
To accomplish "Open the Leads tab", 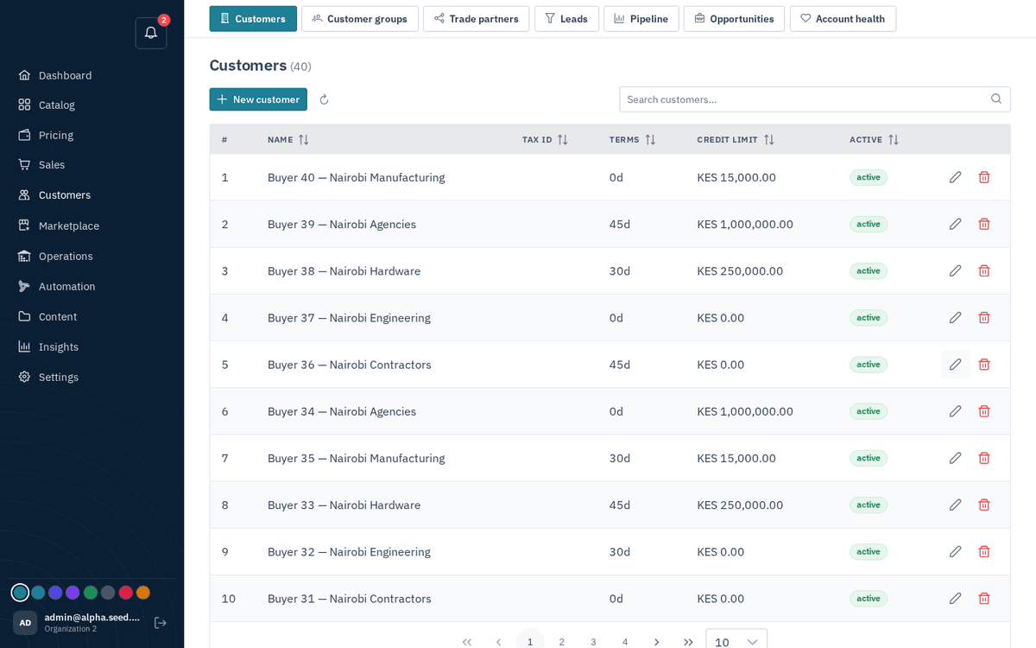I will point(566,19).
